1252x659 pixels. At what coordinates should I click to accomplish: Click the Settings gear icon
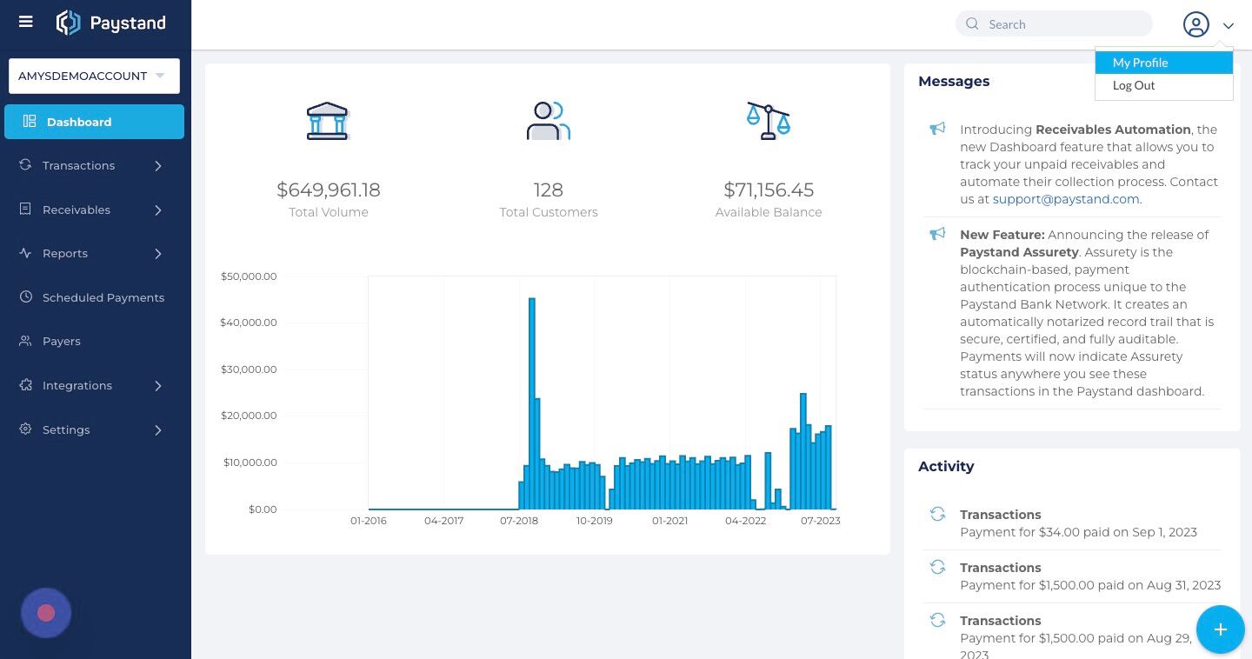tap(25, 429)
